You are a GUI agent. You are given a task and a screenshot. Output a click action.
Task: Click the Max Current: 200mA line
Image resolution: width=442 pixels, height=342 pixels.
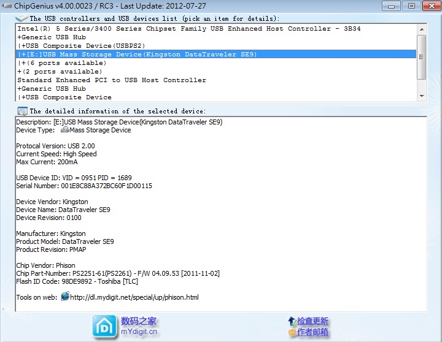pyautogui.click(x=47, y=162)
